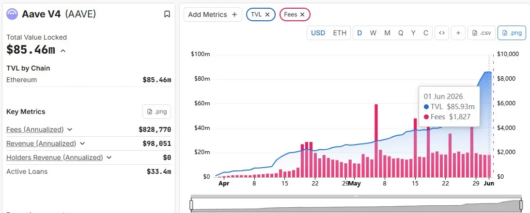
Task: Click the $100m y-axis label
Action: coord(201,54)
